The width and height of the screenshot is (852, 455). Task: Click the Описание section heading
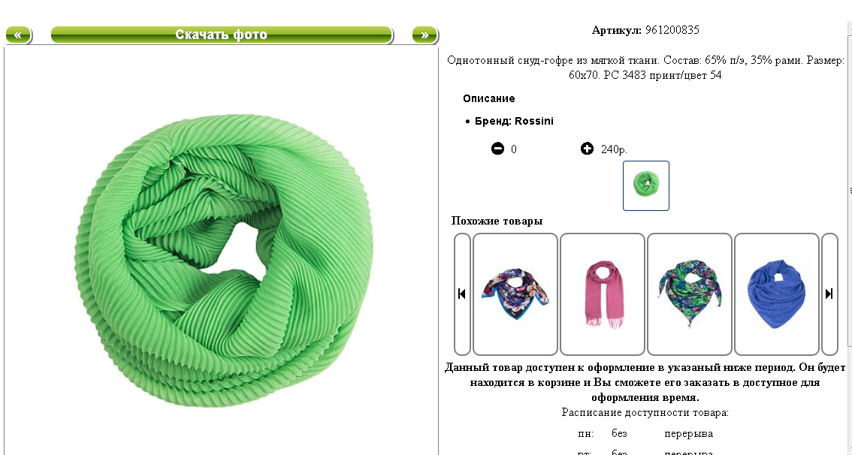[x=488, y=98]
